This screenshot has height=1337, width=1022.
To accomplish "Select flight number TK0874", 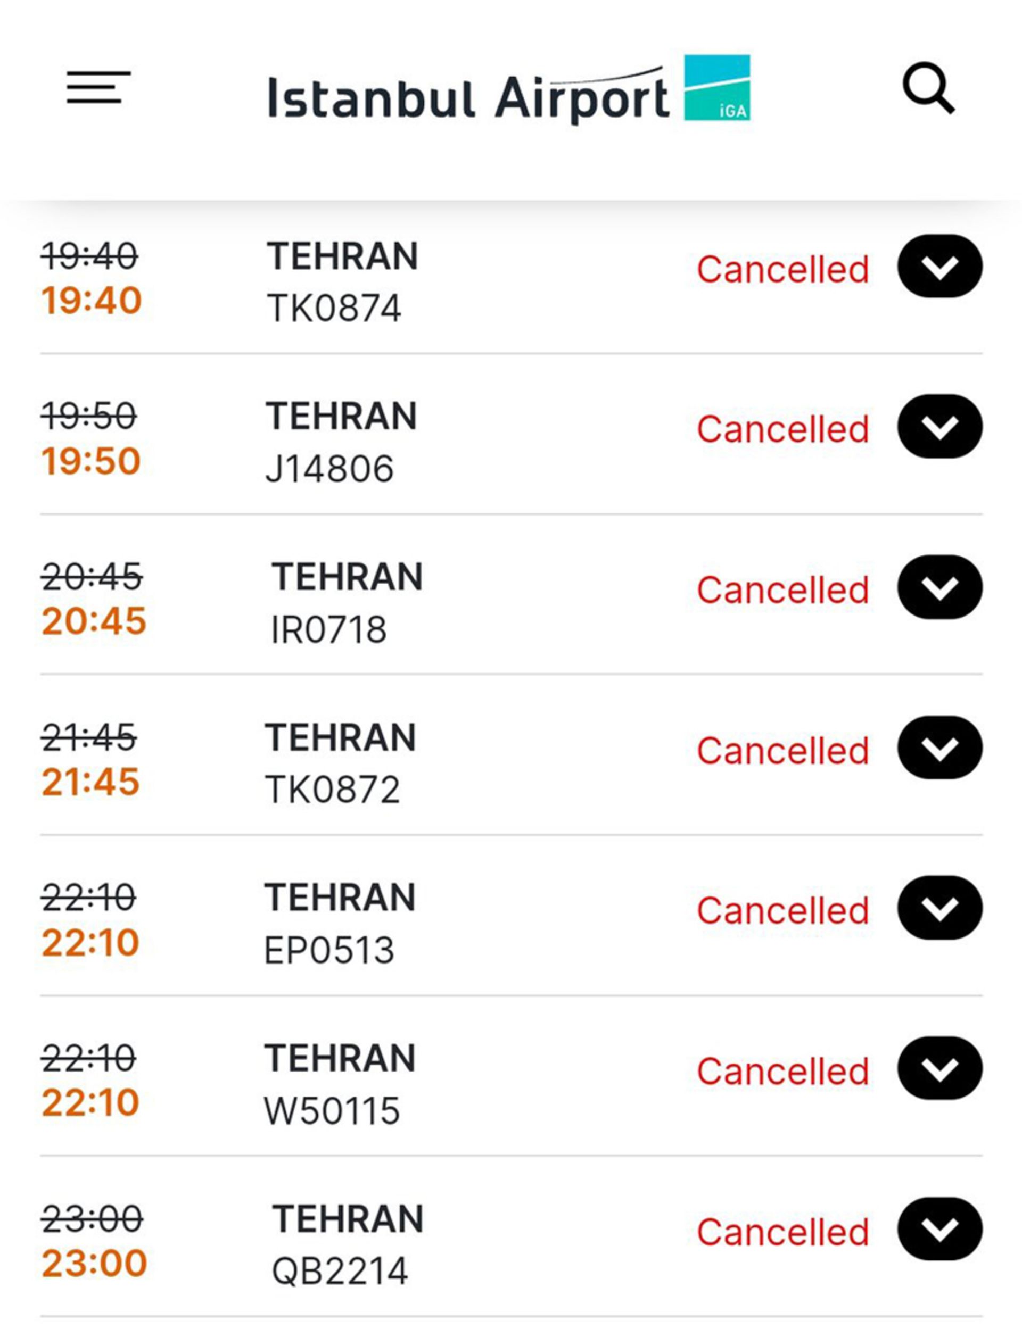I will pos(334,308).
